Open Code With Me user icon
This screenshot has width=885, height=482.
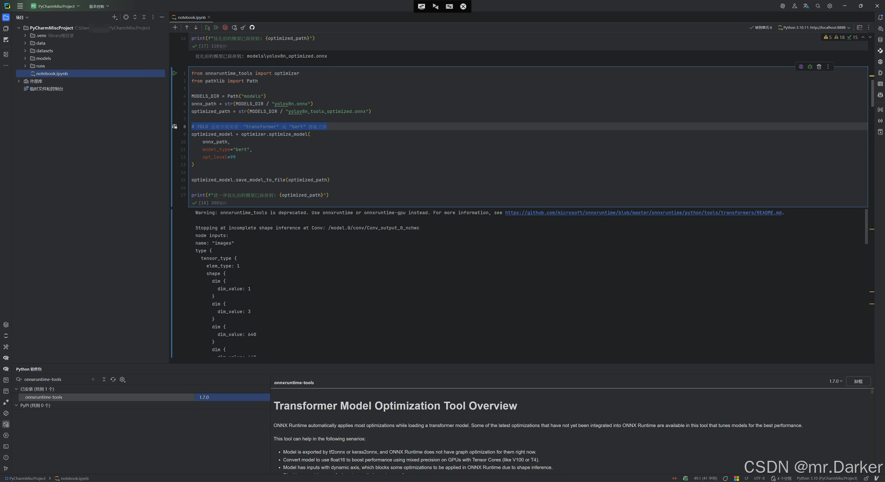pyautogui.click(x=794, y=6)
